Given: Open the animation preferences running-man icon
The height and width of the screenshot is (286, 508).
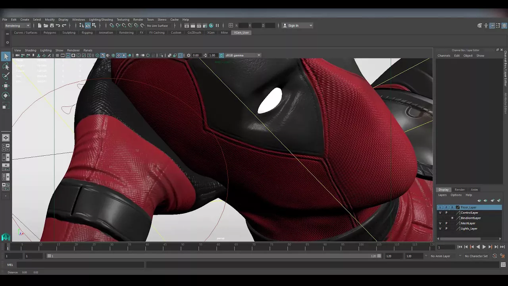Looking at the screenshot, I should pos(502,256).
